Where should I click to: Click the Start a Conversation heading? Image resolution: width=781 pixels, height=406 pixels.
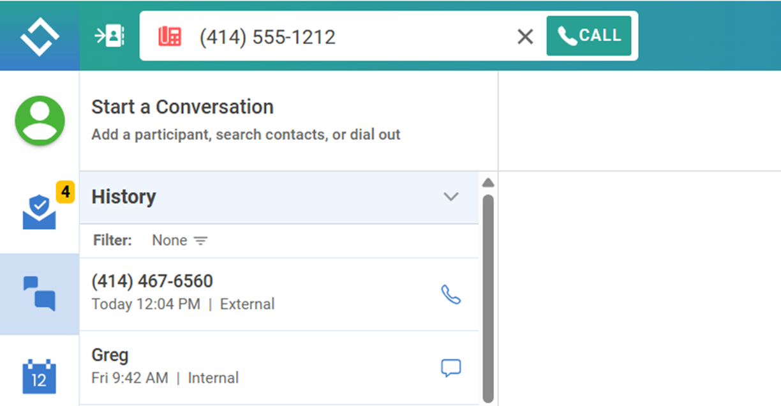[182, 107]
